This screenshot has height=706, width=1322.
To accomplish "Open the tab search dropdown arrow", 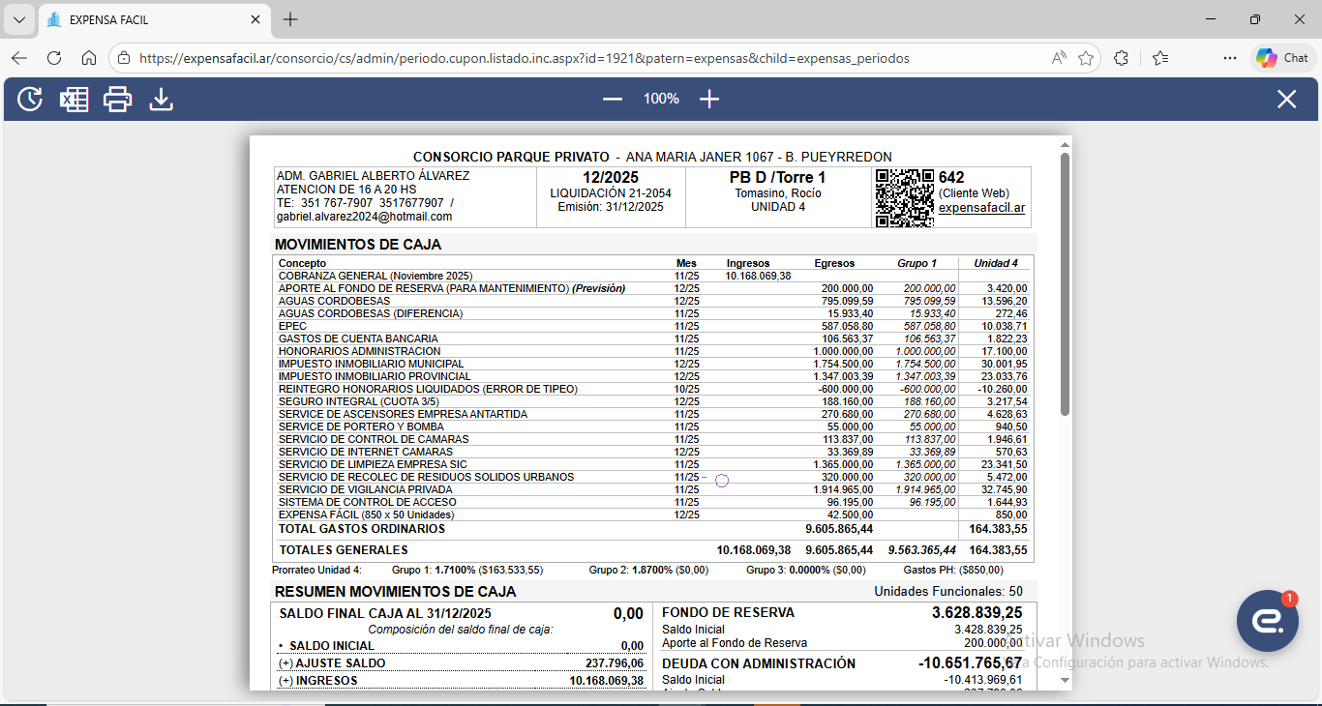I will point(18,19).
